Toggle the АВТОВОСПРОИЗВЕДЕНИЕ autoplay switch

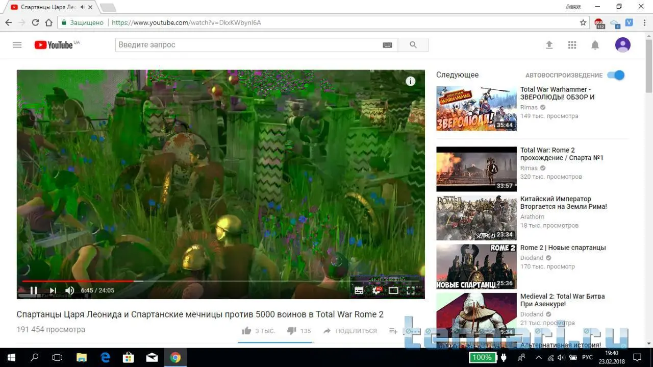(616, 75)
